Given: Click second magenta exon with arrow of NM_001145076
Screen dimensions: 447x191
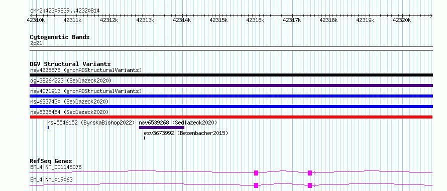Looking at the screenshot, I should (310, 173).
